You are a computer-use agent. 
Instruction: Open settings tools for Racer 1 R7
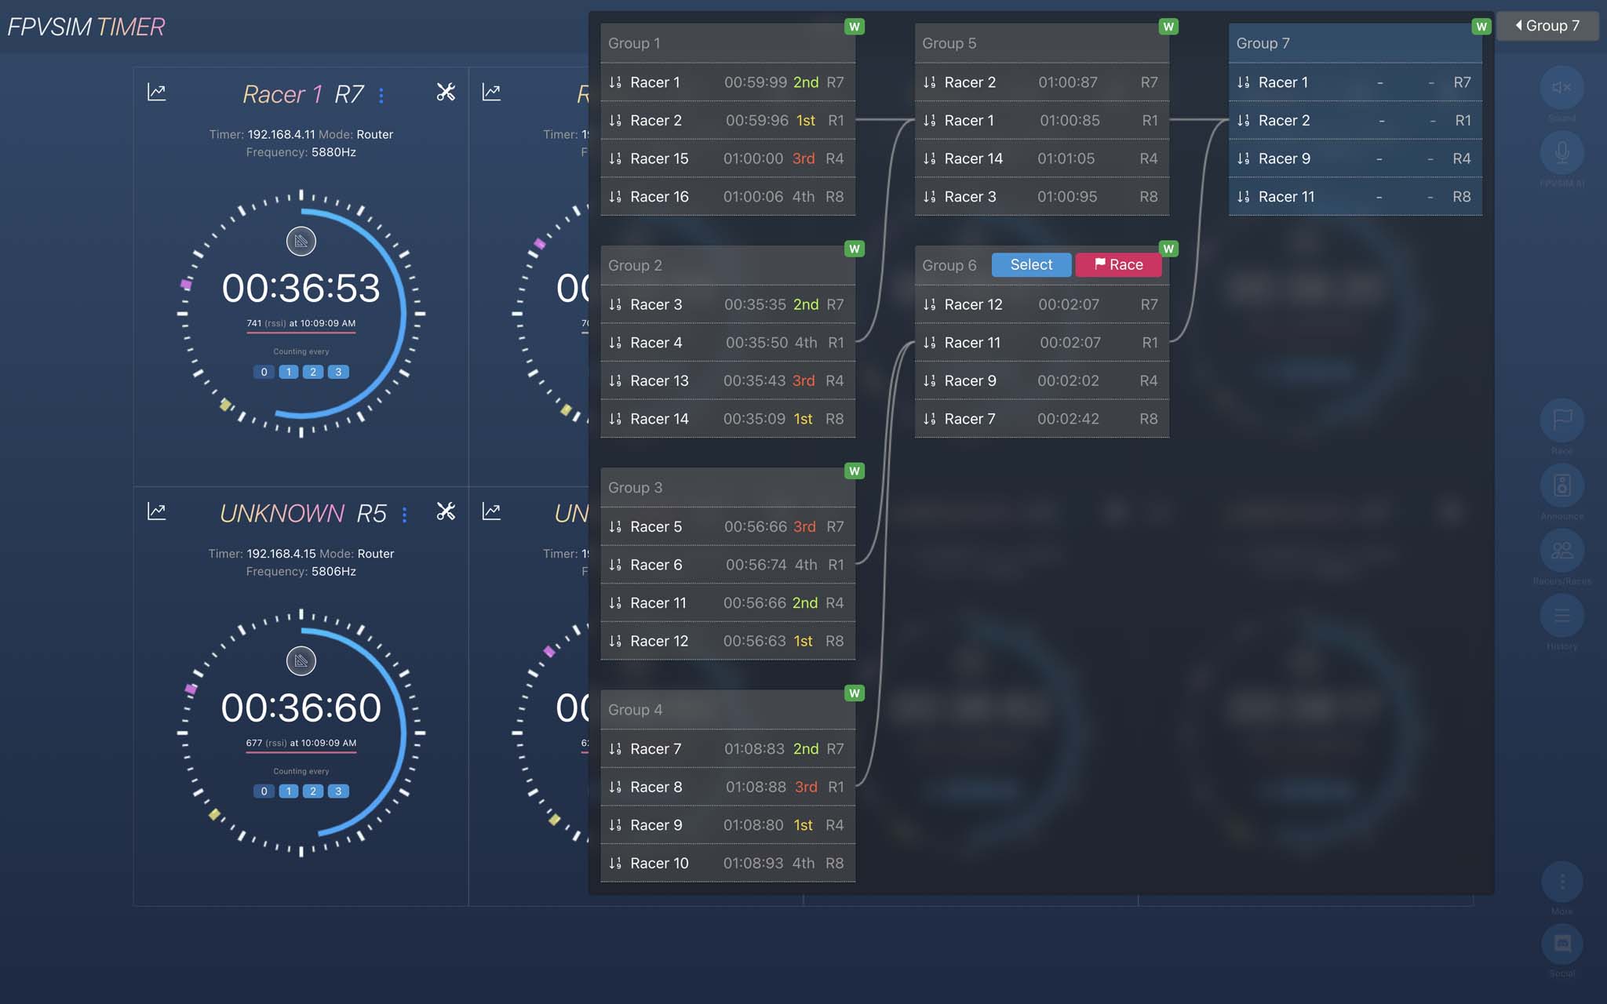[446, 93]
